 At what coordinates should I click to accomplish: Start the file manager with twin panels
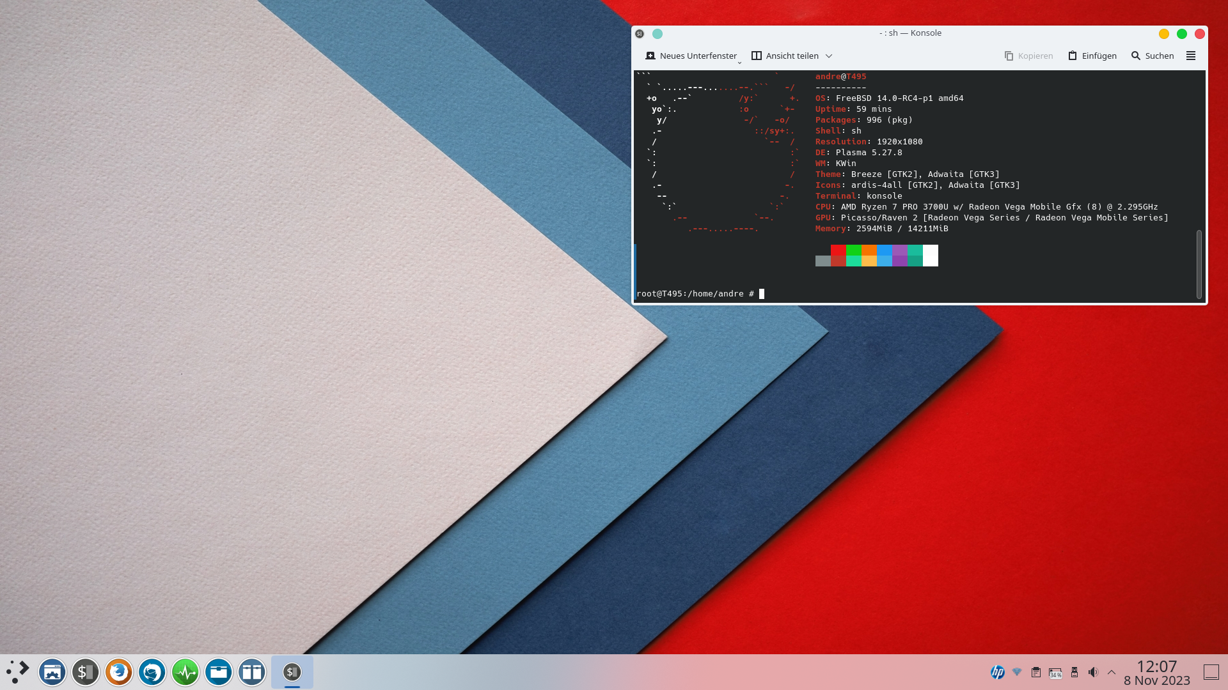click(x=251, y=672)
